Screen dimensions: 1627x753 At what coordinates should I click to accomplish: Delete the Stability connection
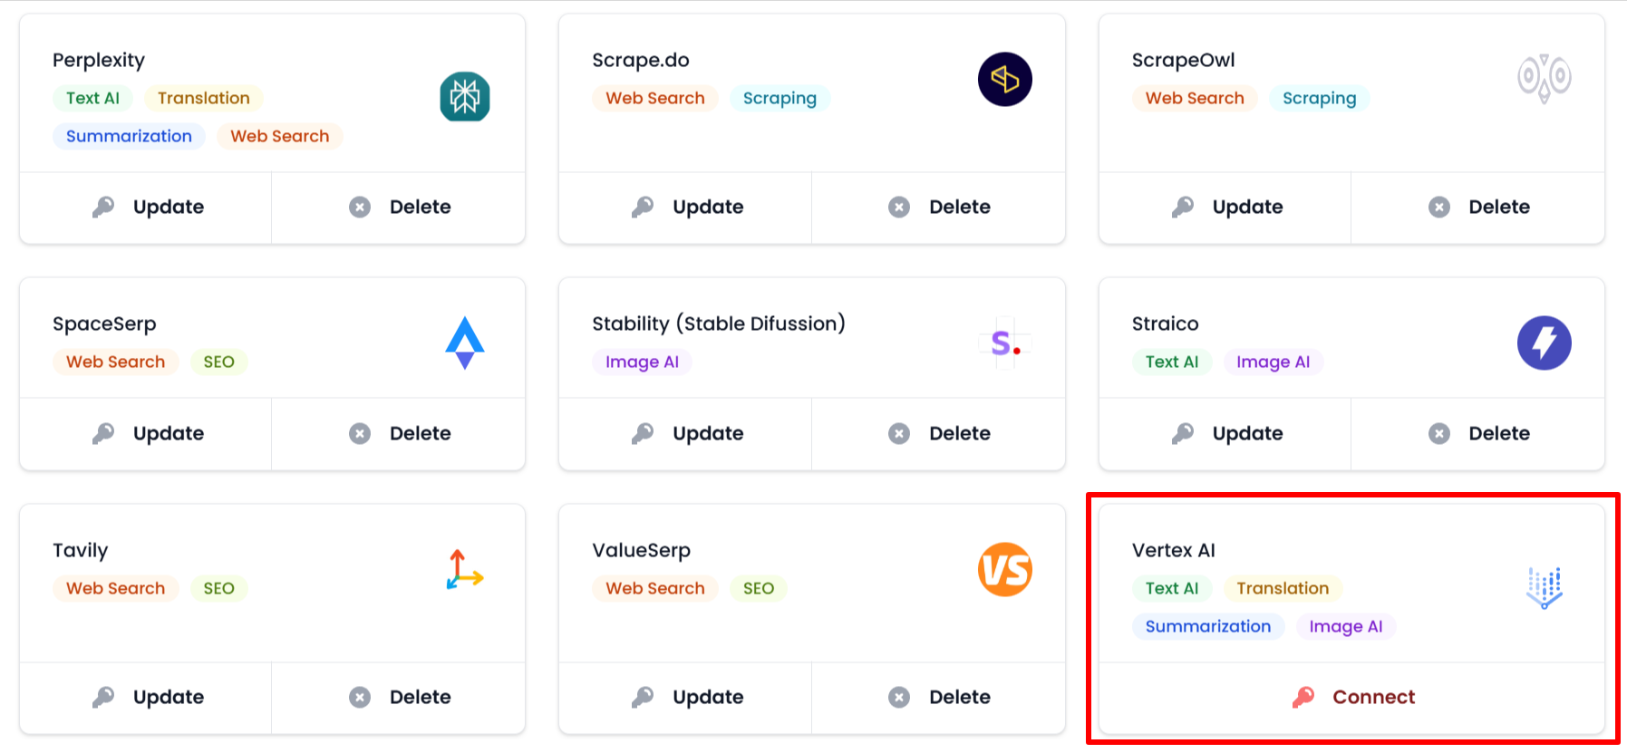click(939, 434)
